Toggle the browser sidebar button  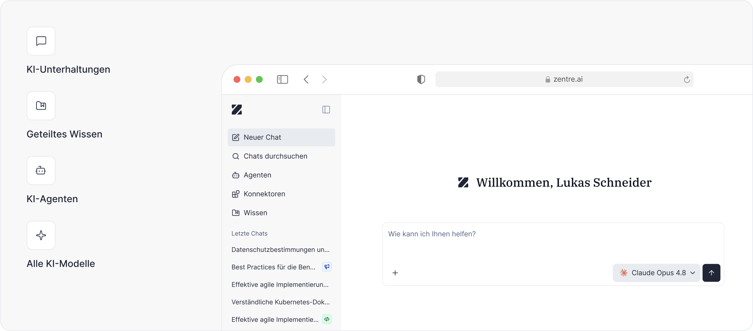282,79
